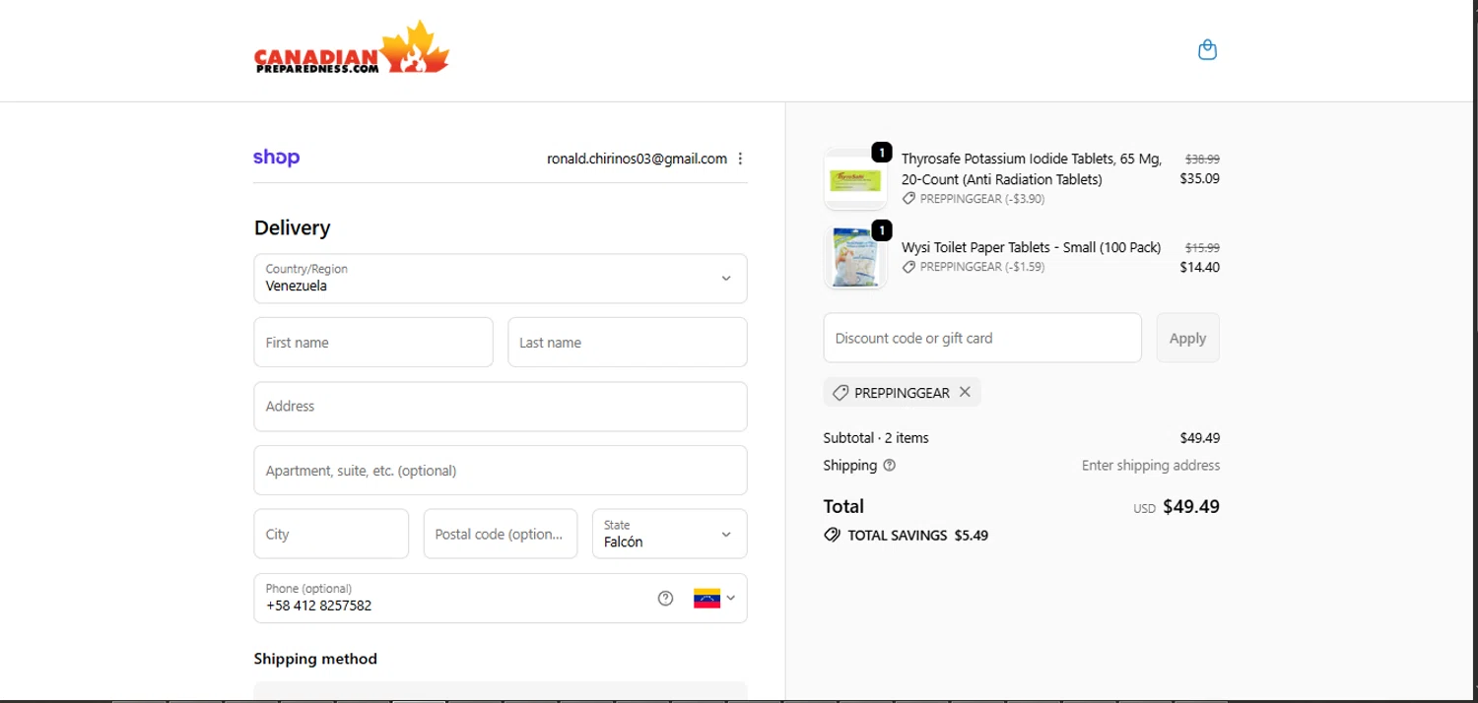
Task: Click the total amount $49.49
Action: (x=1191, y=507)
